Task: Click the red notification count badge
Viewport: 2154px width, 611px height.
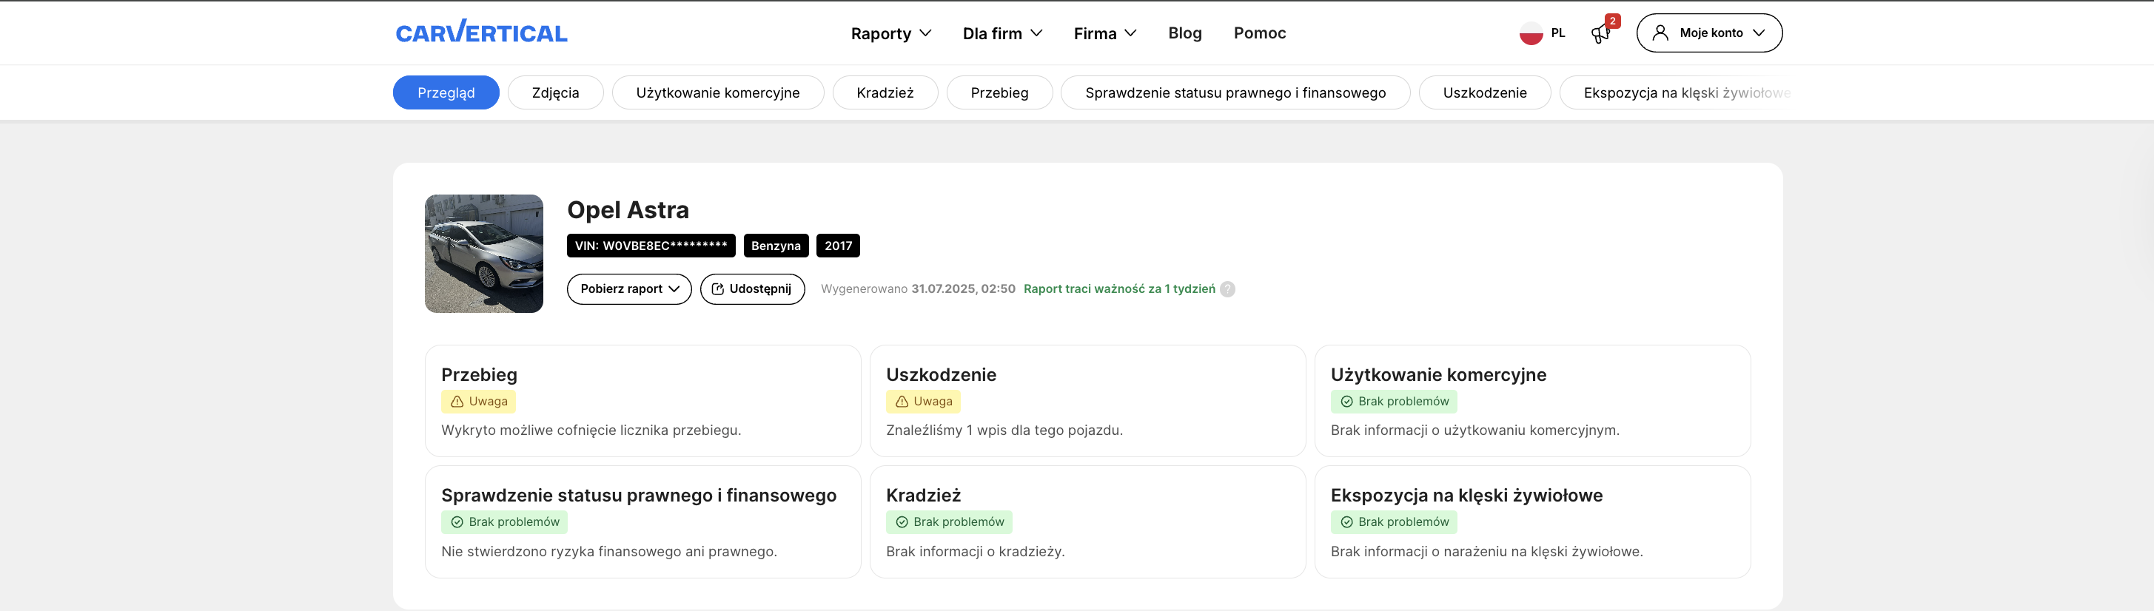Action: coord(1613,21)
